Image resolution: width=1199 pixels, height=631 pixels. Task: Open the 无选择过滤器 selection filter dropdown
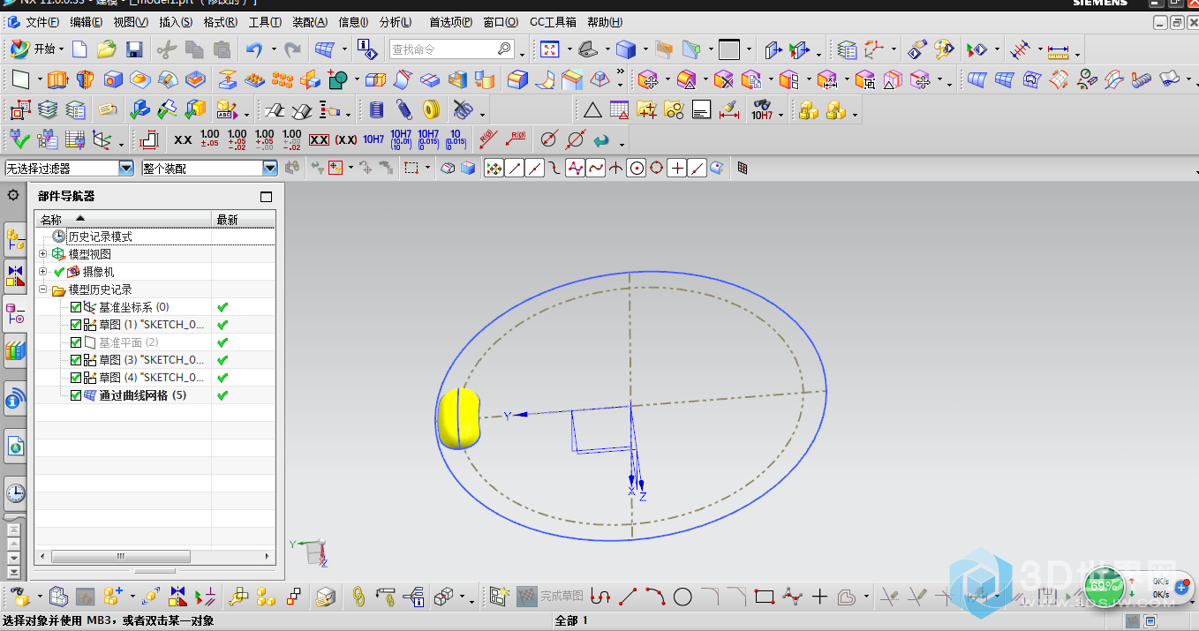[x=126, y=168]
